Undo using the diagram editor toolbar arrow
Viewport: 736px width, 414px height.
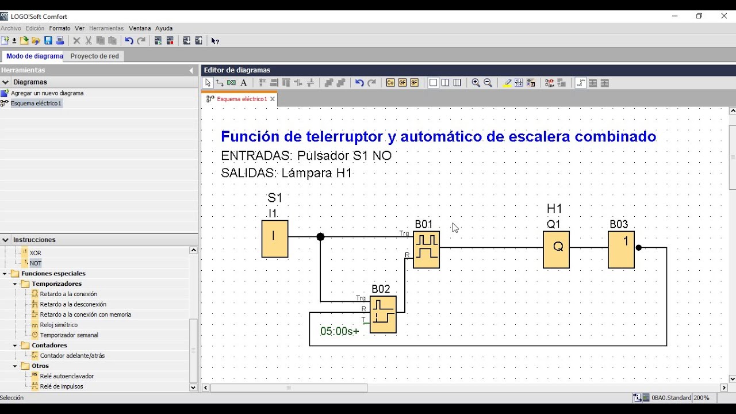pyautogui.click(x=359, y=83)
